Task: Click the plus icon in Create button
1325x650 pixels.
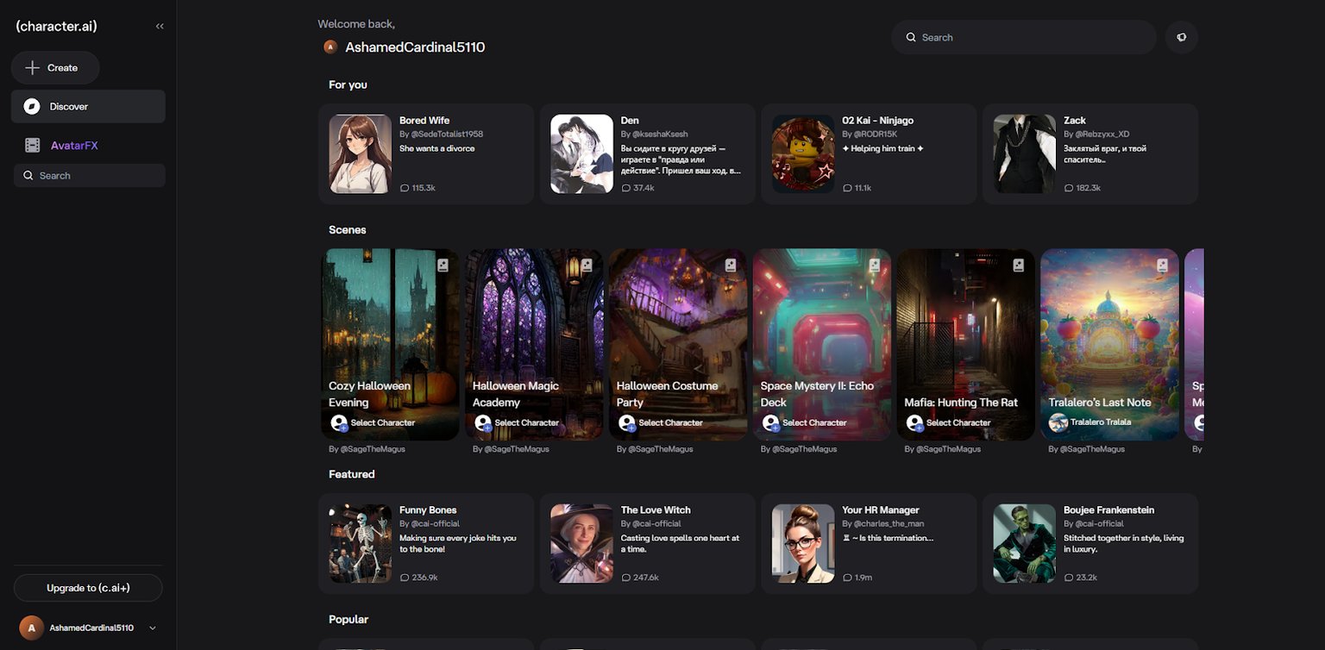Action: tap(33, 67)
